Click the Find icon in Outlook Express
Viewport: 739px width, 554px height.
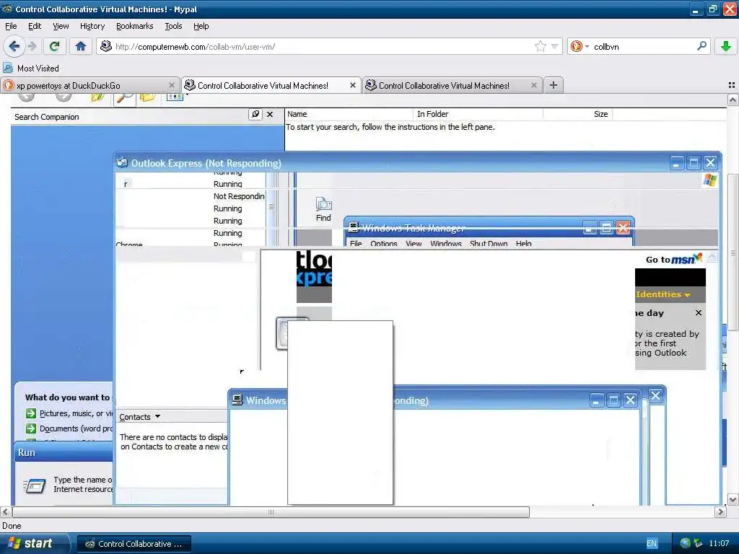323,209
